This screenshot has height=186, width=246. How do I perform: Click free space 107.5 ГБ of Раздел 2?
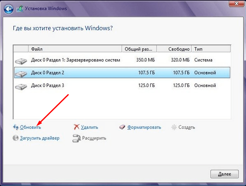(x=181, y=72)
